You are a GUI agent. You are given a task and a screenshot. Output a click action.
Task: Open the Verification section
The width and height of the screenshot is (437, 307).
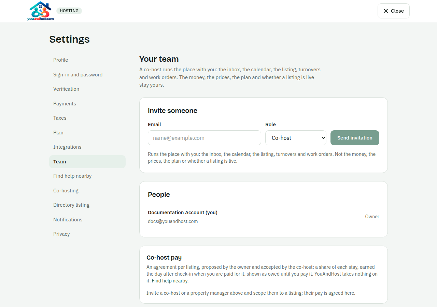tap(87, 89)
